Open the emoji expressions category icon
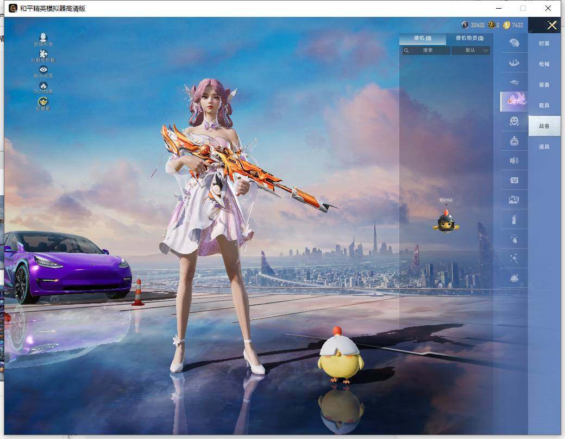Viewport: 565px width, 439px height. 514,121
